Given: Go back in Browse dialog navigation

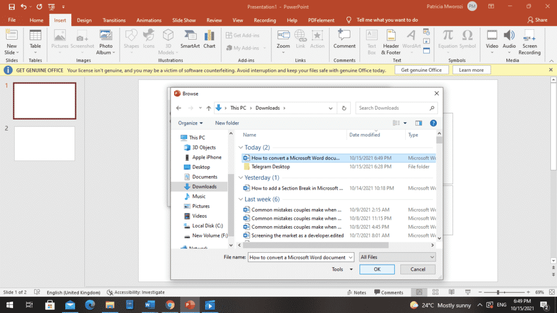Looking at the screenshot, I should [x=178, y=108].
